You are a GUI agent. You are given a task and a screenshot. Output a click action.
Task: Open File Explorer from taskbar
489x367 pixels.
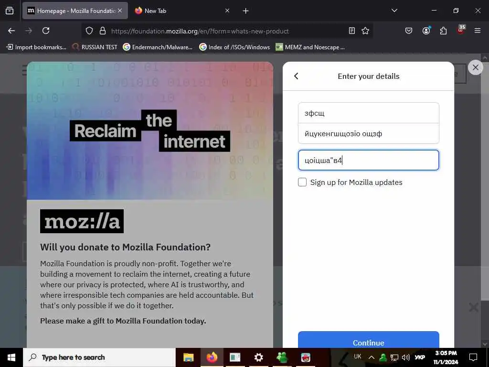tap(188, 357)
